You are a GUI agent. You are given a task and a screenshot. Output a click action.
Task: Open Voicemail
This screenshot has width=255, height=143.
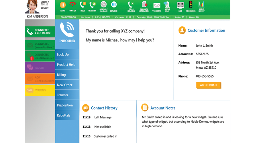(x=157, y=5)
